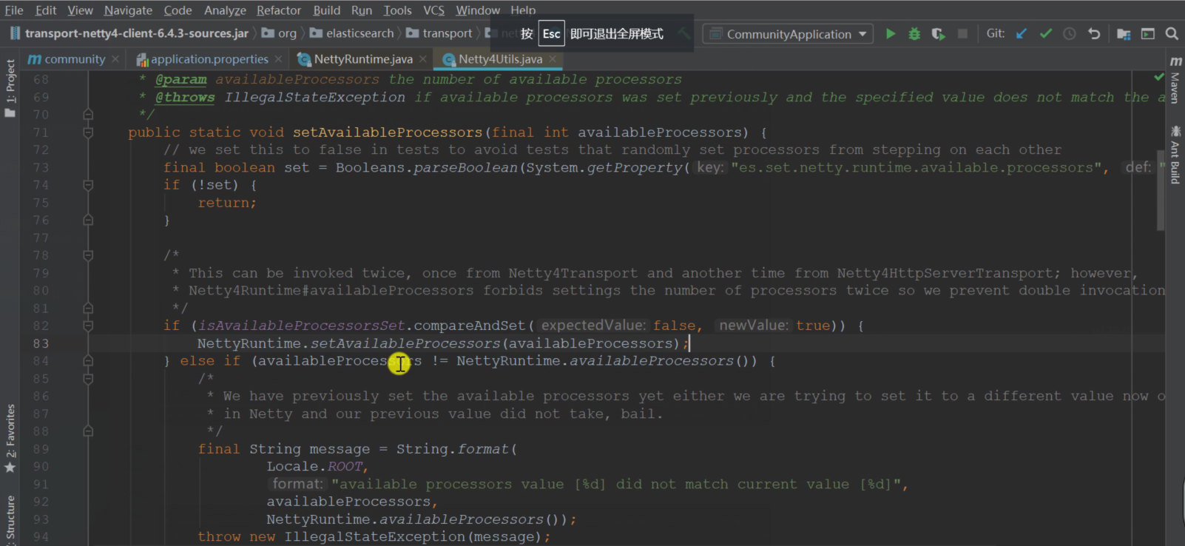Click the Booleans.parseBoolean call on line 73
Screen dimensions: 1185x546
[x=428, y=168]
